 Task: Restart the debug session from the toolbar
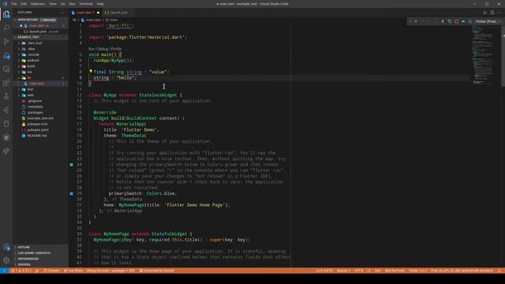pyautogui.click(x=450, y=21)
